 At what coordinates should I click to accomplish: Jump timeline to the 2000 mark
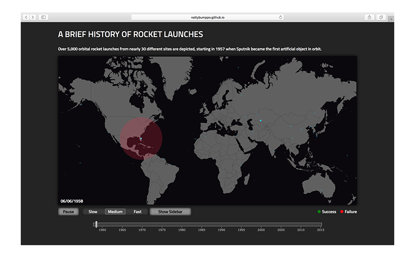(261, 225)
